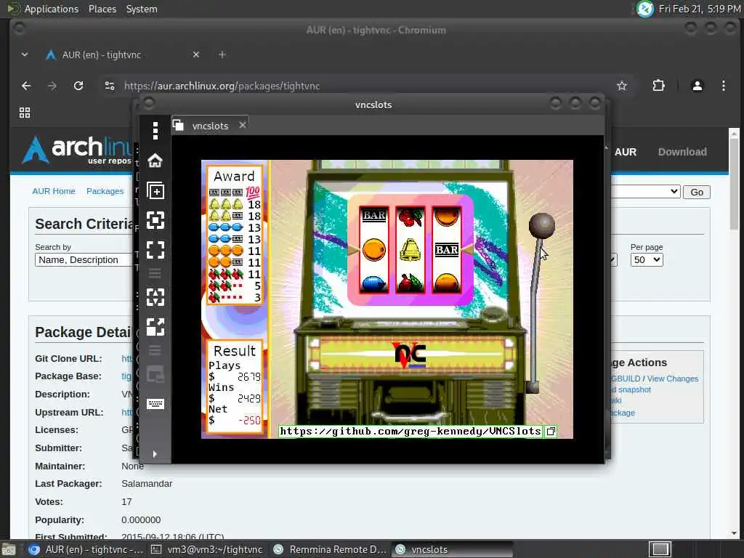Toggle scaled mode icon in Remmina sidebar
744x558 pixels.
click(x=155, y=327)
